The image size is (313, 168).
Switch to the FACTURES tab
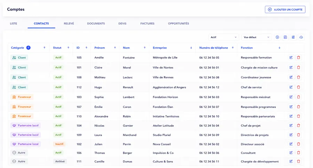point(147,24)
